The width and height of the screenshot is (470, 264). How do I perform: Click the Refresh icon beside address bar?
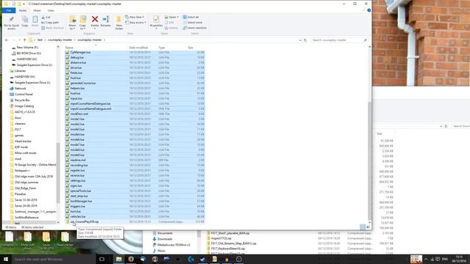point(305,40)
